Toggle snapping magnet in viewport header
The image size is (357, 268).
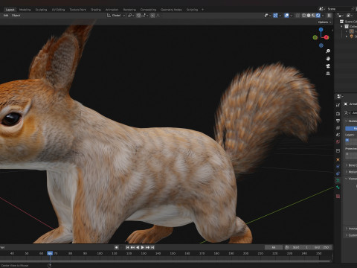point(138,16)
